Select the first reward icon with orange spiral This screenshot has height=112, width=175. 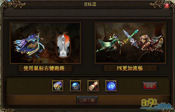(58, 86)
